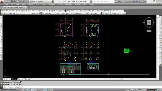Open the ByLayer linetype dropdown

tap(97, 11)
